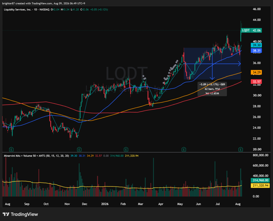Click the 22.00 price scale value
Viewport: 273px width, 221px height.
click(x=257, y=139)
